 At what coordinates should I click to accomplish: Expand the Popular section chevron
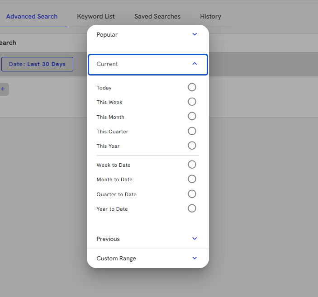point(195,34)
